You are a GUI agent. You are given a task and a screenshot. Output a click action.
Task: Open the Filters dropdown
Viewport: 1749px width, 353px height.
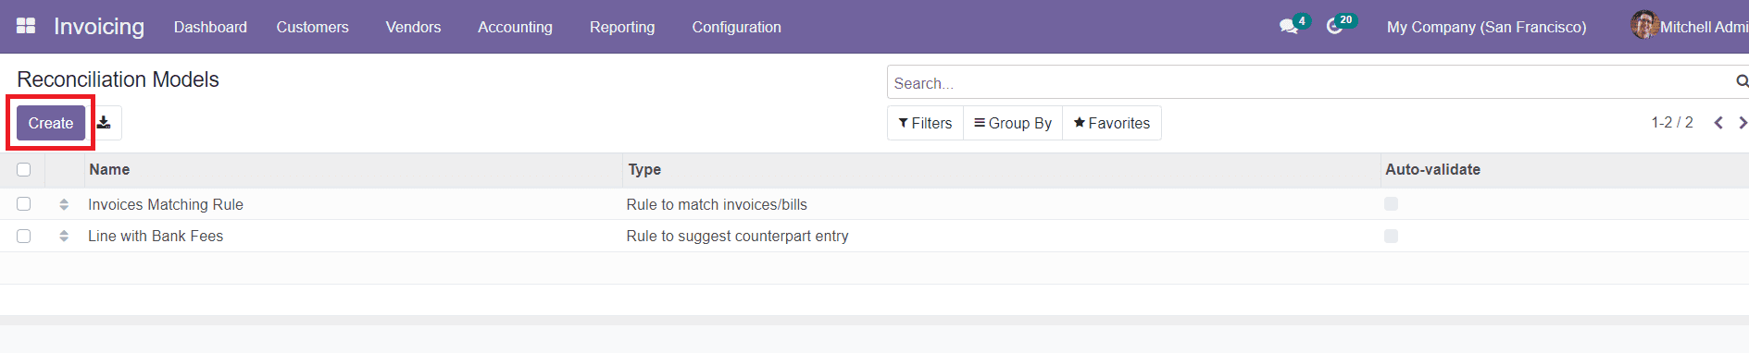coord(925,123)
